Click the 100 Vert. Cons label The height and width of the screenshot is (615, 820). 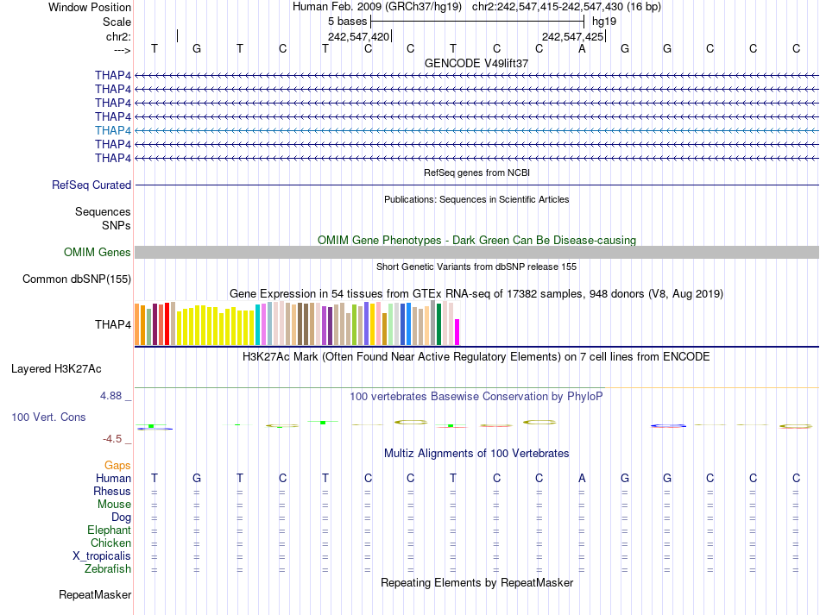[48, 417]
